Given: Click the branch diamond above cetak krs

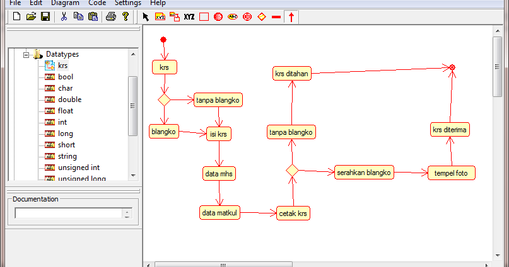Looking at the screenshot, I should click(x=292, y=171).
